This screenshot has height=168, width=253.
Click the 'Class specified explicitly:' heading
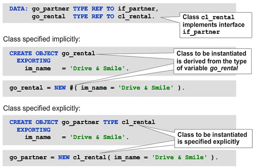click(42, 108)
